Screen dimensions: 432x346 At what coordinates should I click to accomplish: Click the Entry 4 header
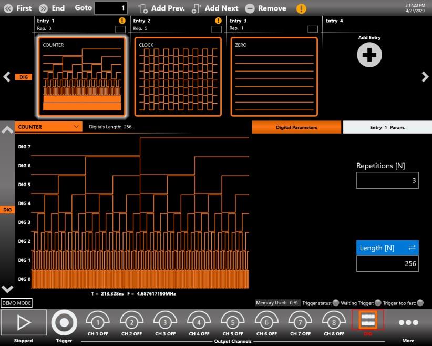334,21
